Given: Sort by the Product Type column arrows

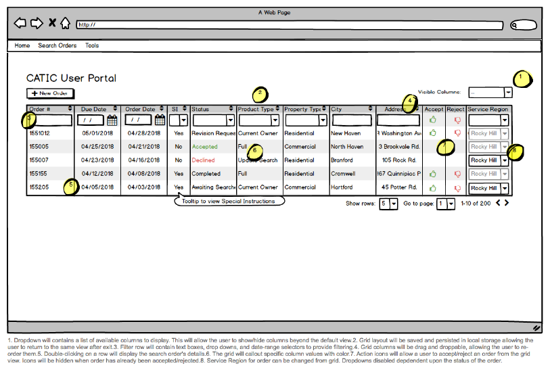Looking at the screenshot, I should 277,108.
